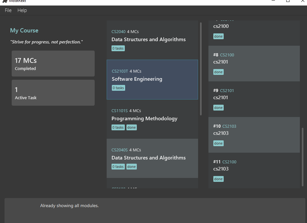Click the cs2100 task description at the top

pos(221,26)
